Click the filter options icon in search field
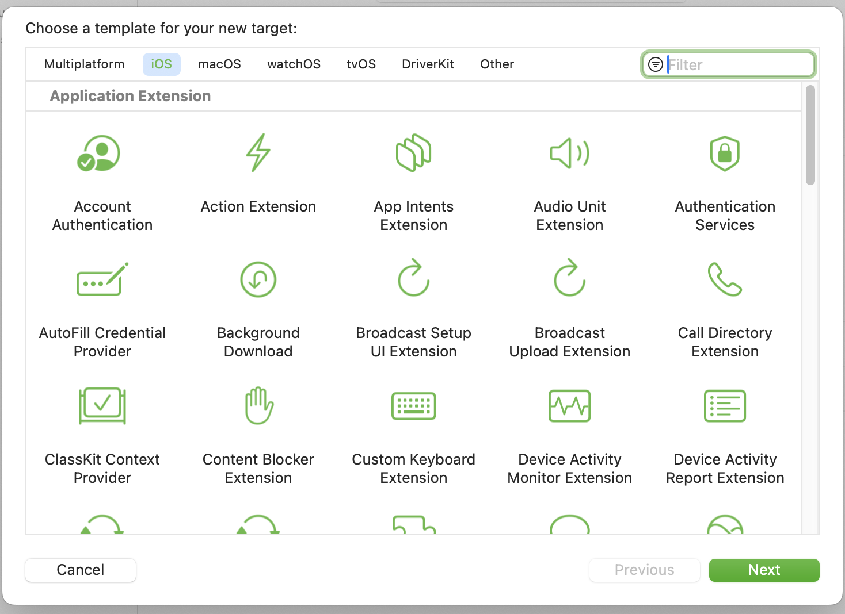This screenshot has height=614, width=845. [x=656, y=64]
